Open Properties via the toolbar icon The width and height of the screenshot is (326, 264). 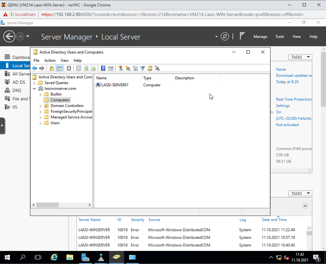click(x=79, y=68)
